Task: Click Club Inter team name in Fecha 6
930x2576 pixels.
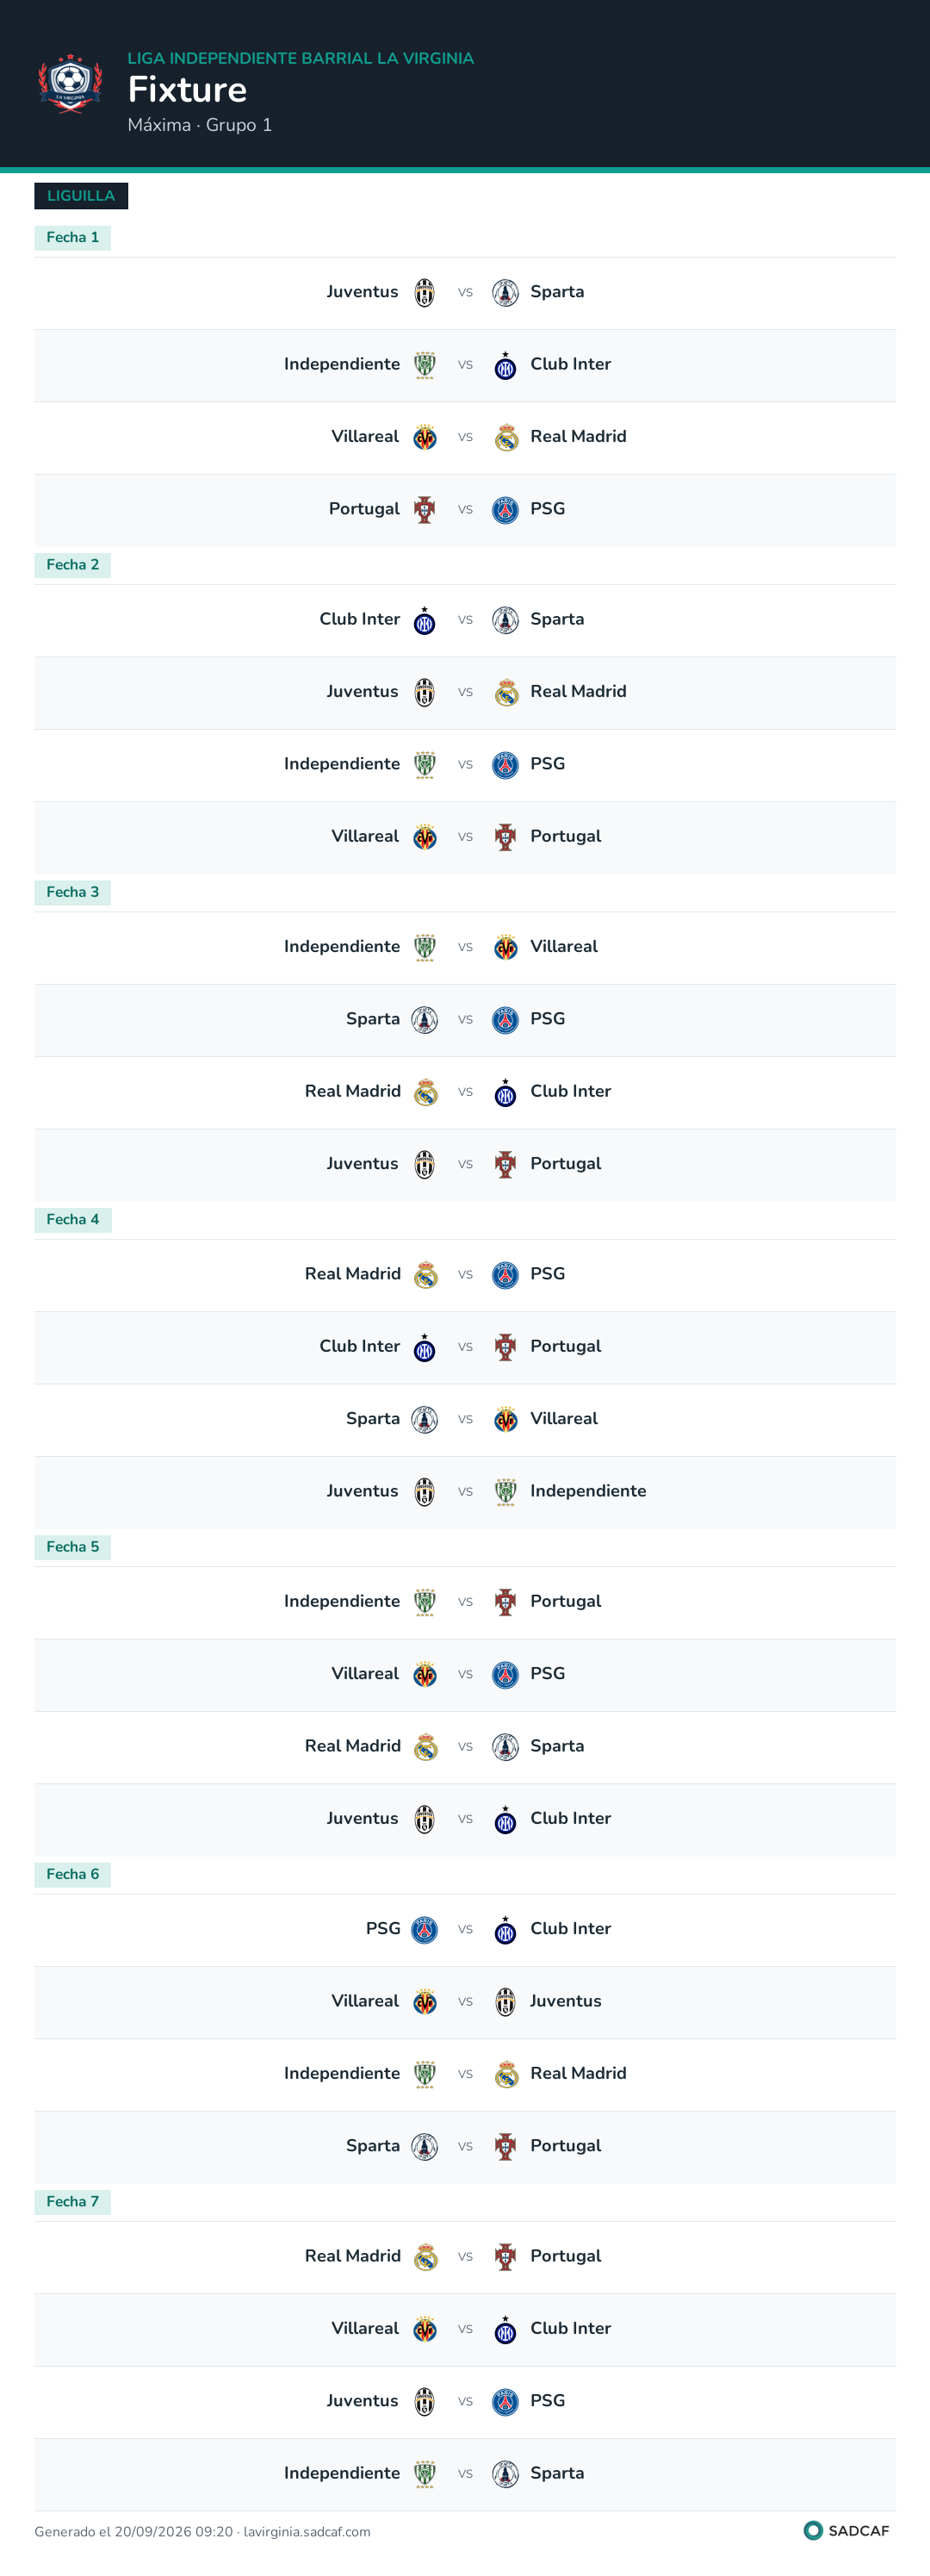Action: 570,1928
